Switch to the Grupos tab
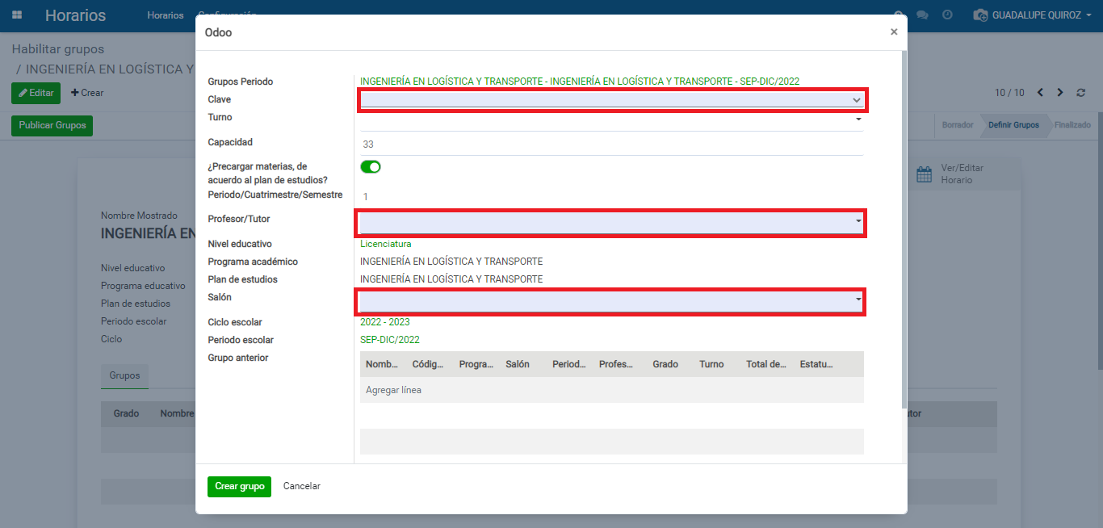 (124, 375)
